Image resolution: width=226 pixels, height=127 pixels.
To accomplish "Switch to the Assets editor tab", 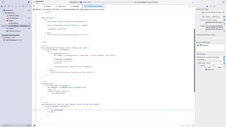I will [47, 6].
